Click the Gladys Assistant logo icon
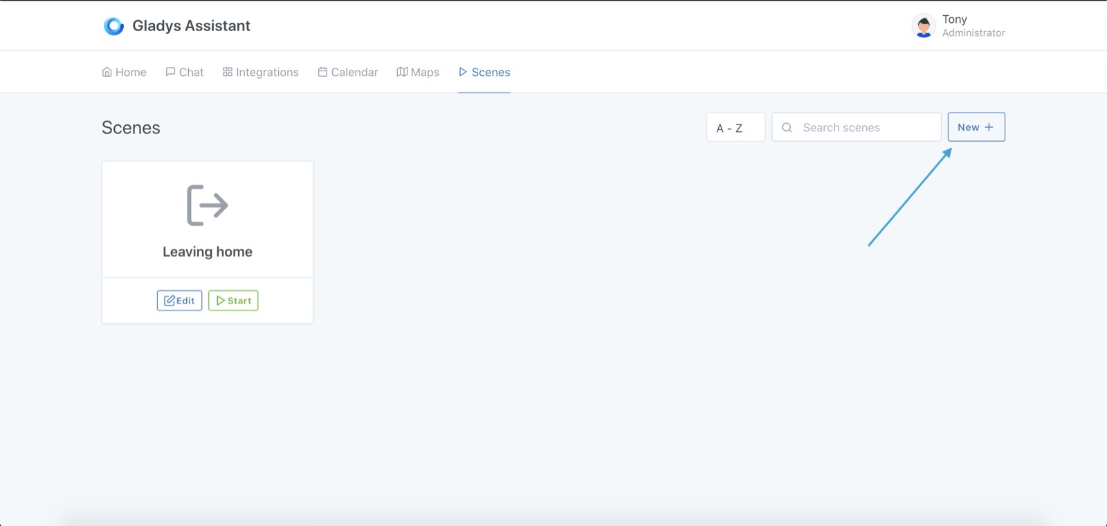This screenshot has width=1107, height=526. pyautogui.click(x=113, y=26)
